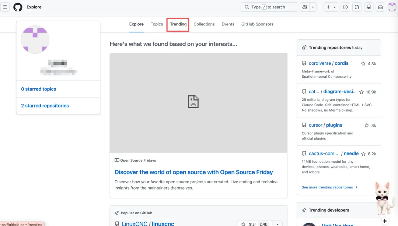Switch to the Topics tab
The image size is (398, 226).
157,24
